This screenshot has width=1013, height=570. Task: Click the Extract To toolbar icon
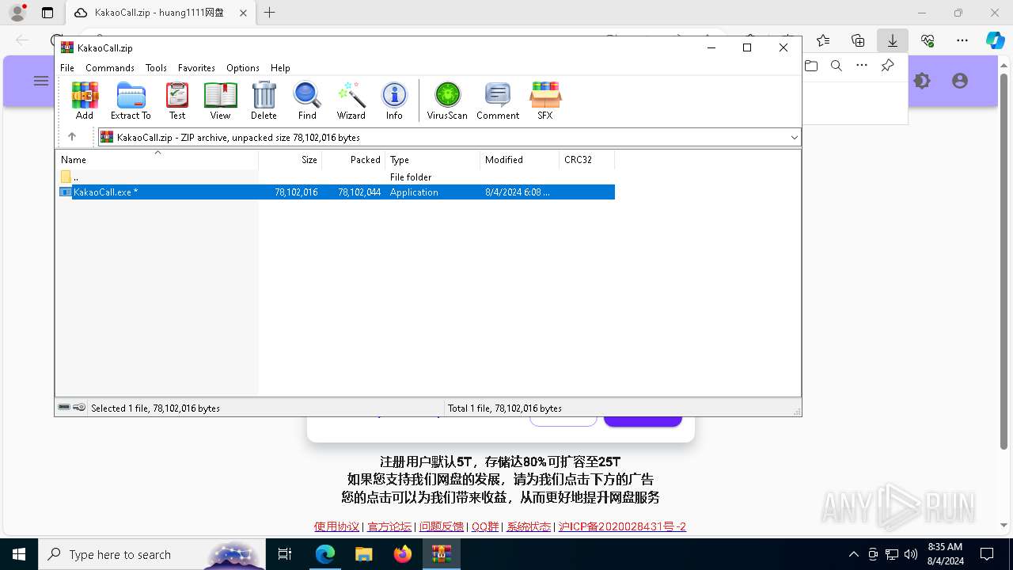131,101
